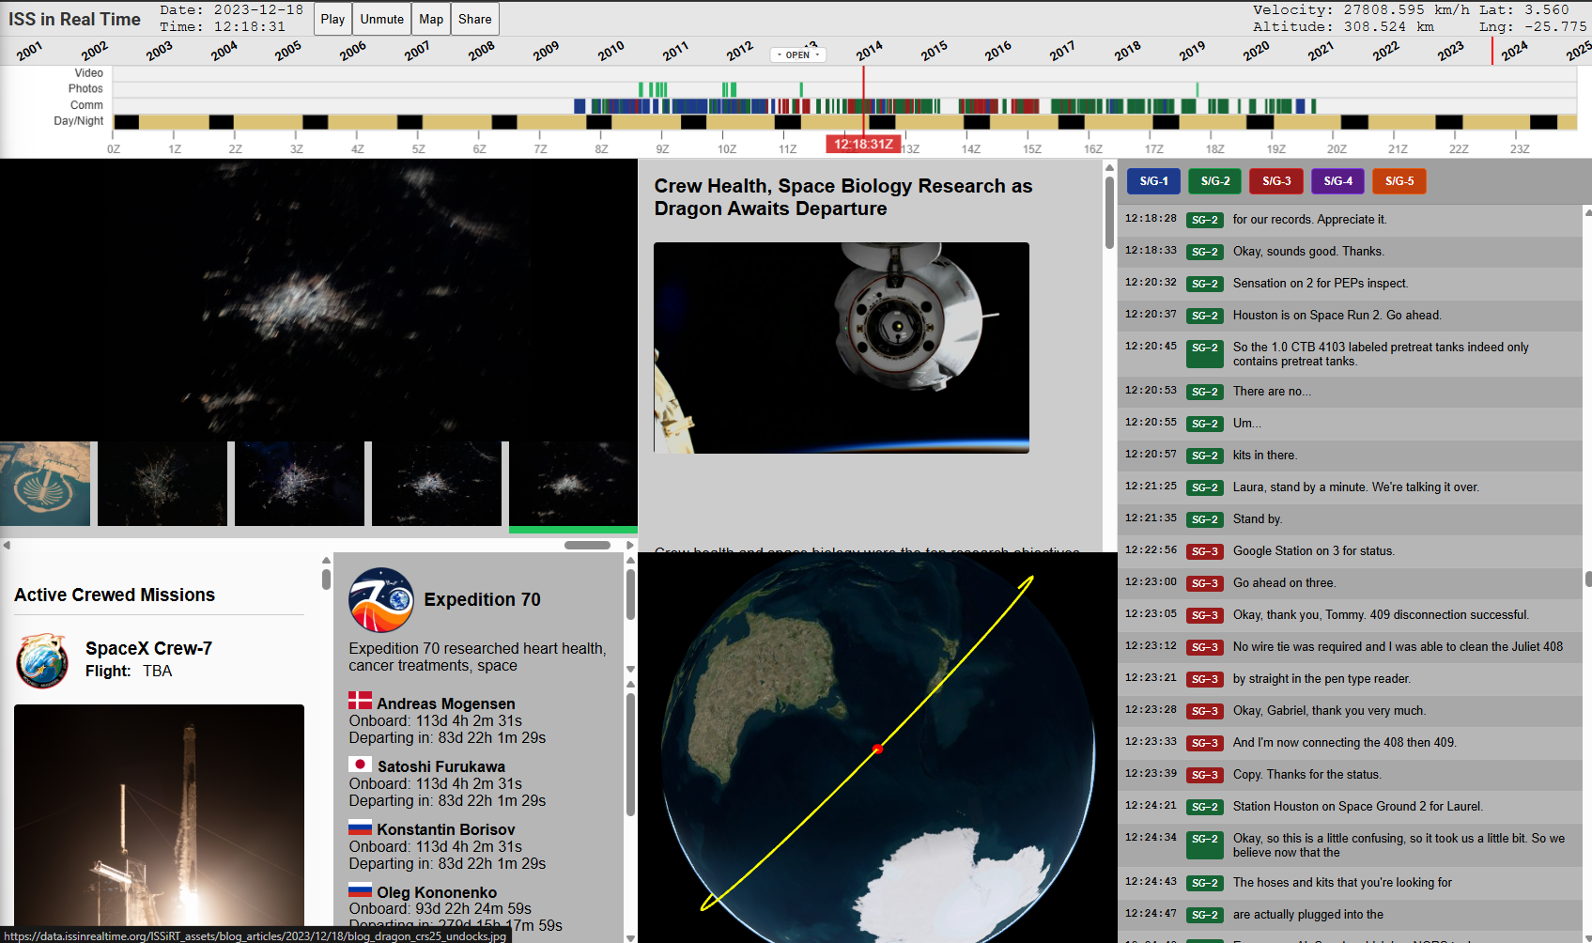Viewport: 1592px width, 943px height.
Task: Click the Unmute button
Action: click(382, 19)
